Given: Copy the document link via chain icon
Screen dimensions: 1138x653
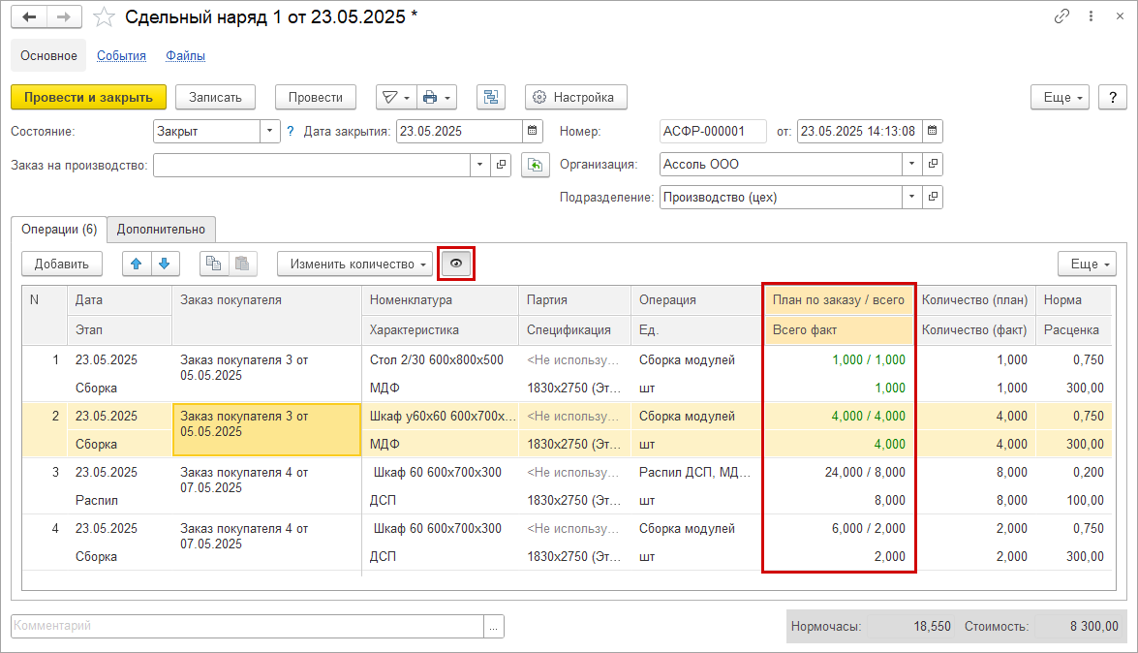Looking at the screenshot, I should tap(1062, 17).
